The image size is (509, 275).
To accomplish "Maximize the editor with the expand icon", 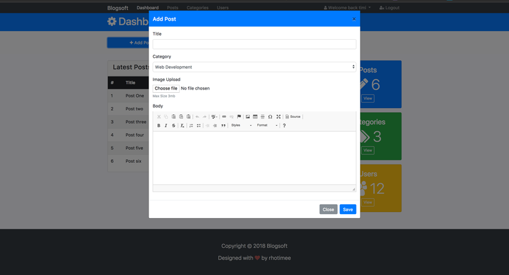I will pyautogui.click(x=278, y=117).
